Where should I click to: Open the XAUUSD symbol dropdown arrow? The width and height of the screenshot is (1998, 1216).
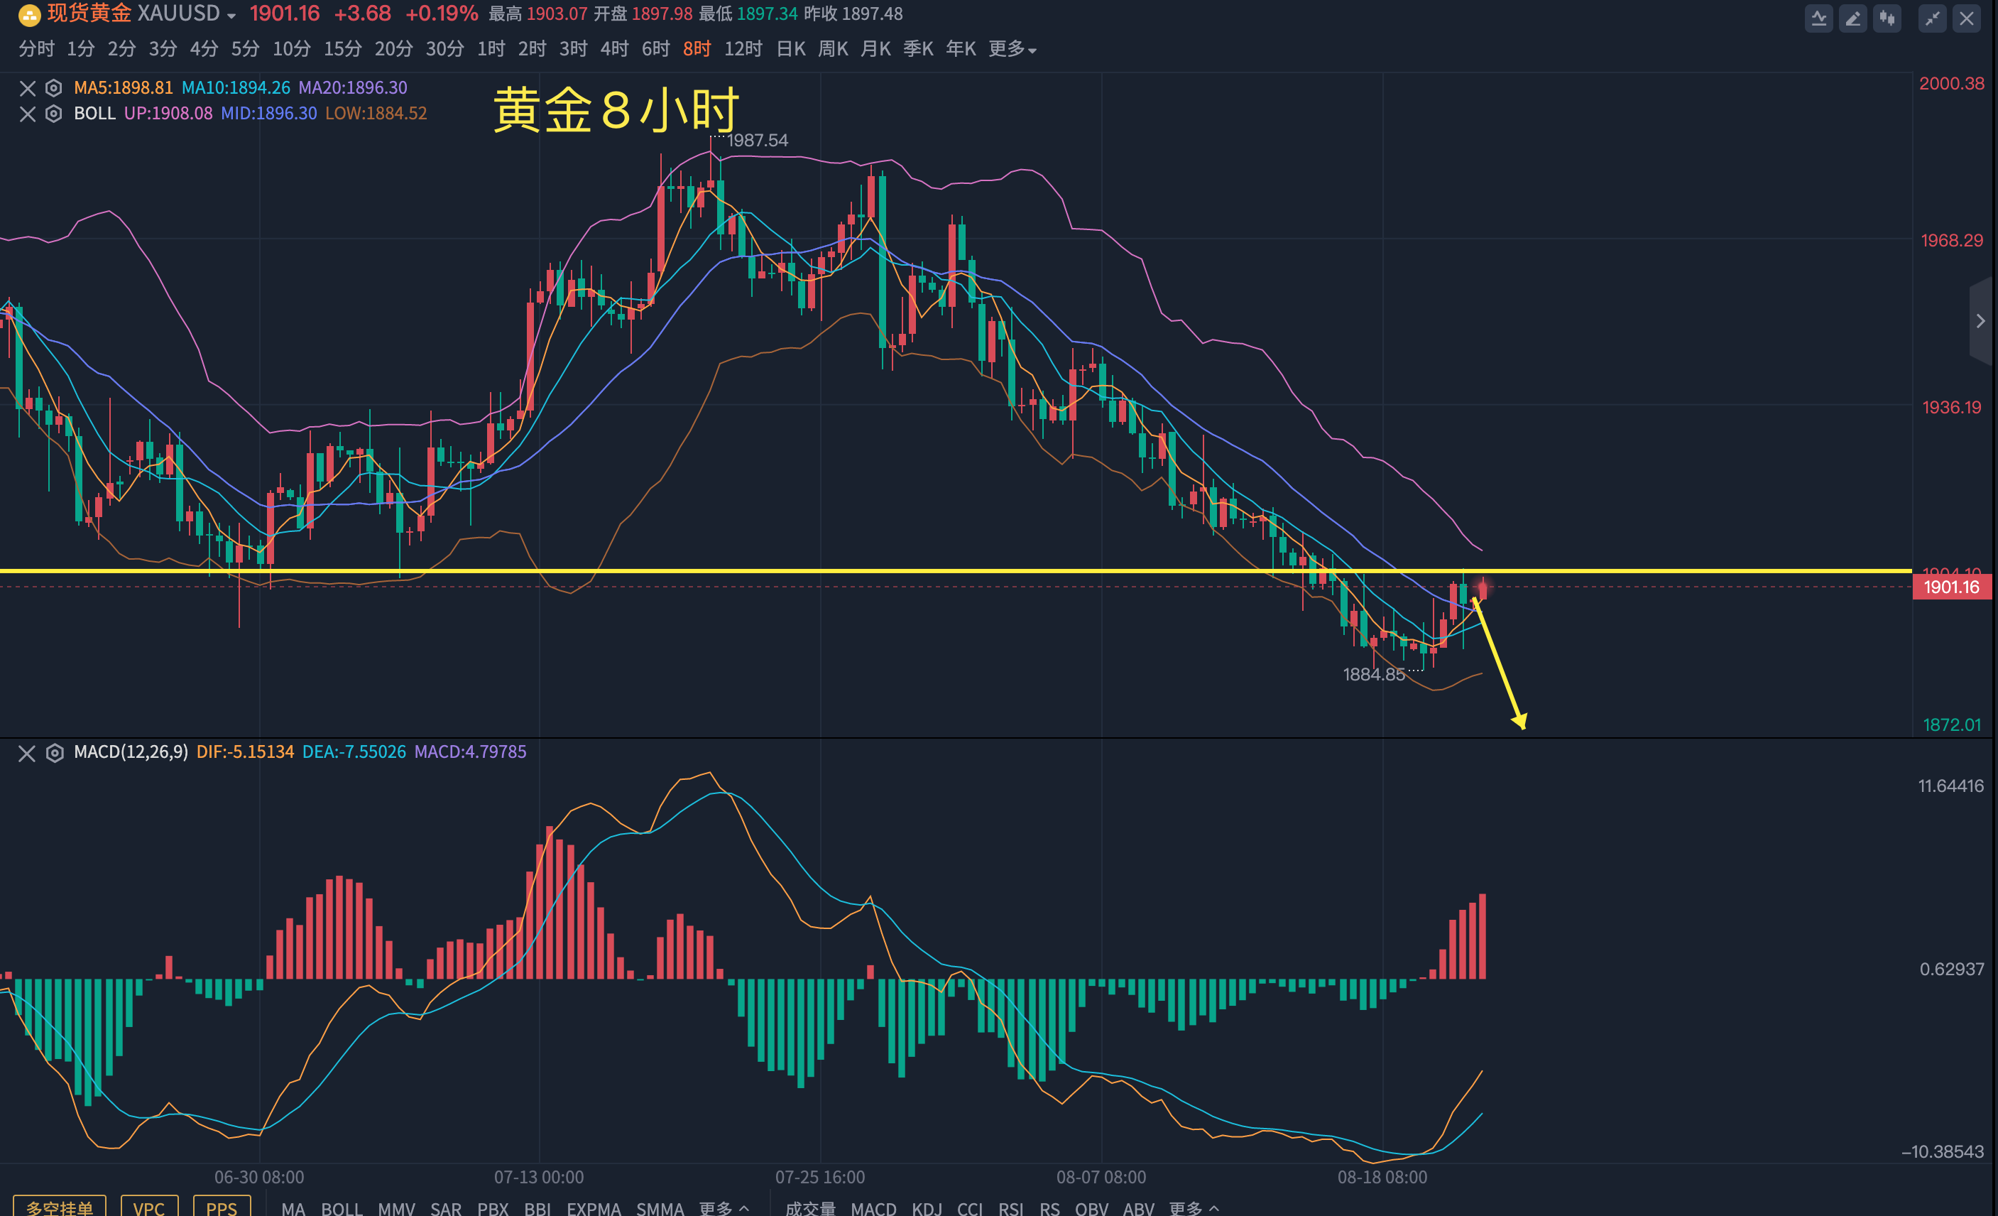point(232,16)
